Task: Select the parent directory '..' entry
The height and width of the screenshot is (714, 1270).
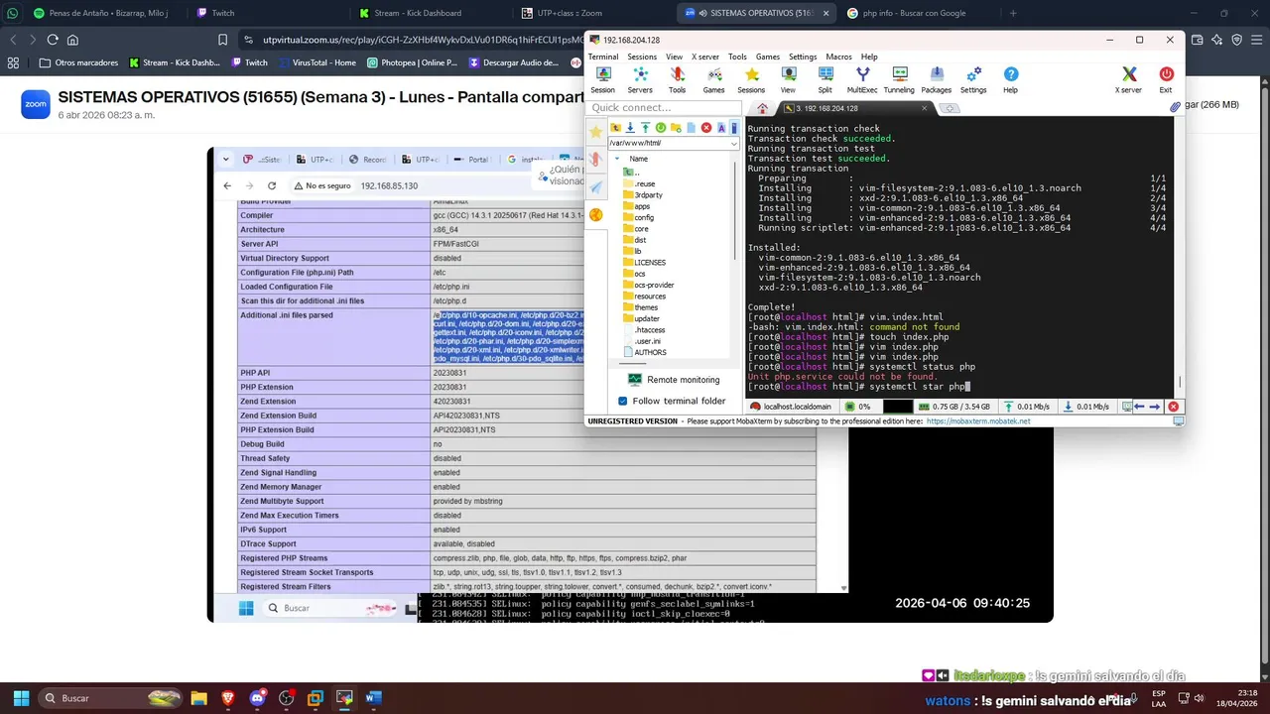Action: 631,172
